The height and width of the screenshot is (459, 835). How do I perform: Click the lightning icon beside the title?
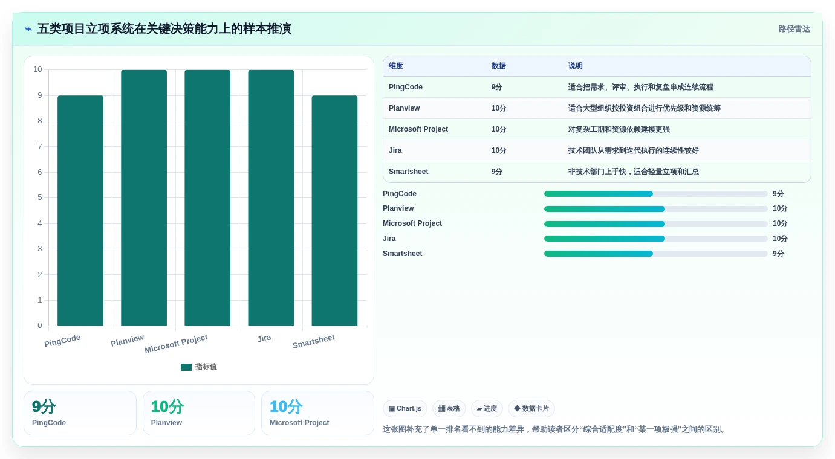click(x=28, y=29)
